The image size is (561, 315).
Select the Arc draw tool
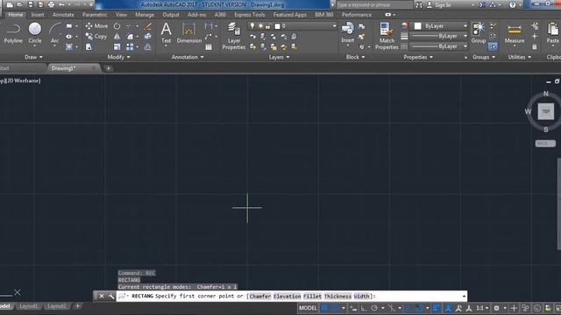coord(54,33)
